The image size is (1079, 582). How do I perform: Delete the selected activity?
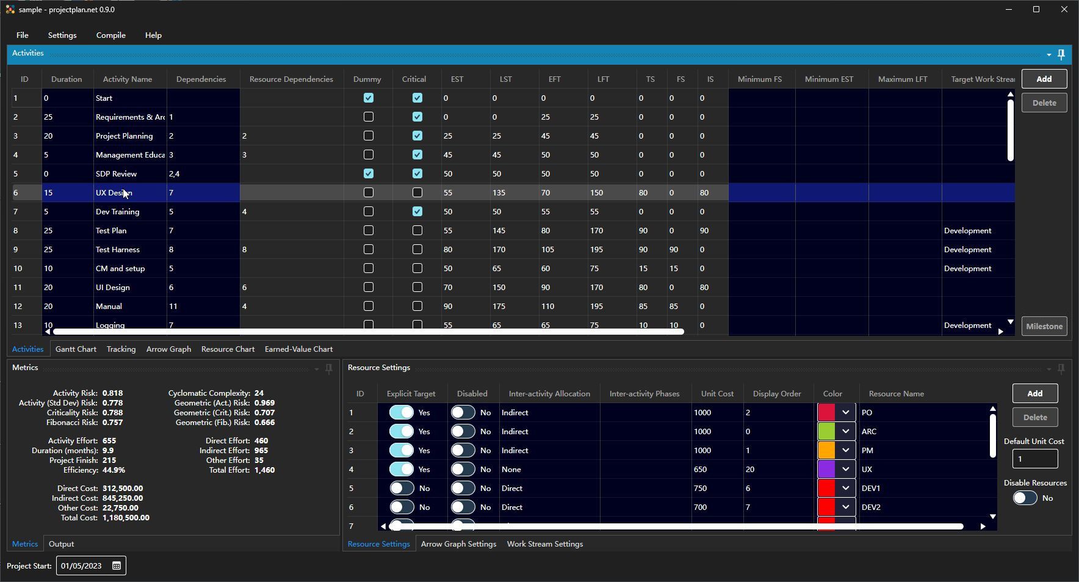point(1044,103)
